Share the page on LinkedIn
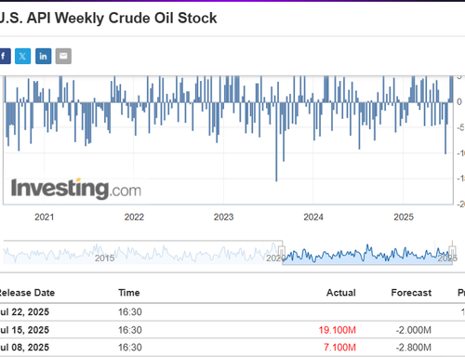The width and height of the screenshot is (465, 357). tap(43, 56)
